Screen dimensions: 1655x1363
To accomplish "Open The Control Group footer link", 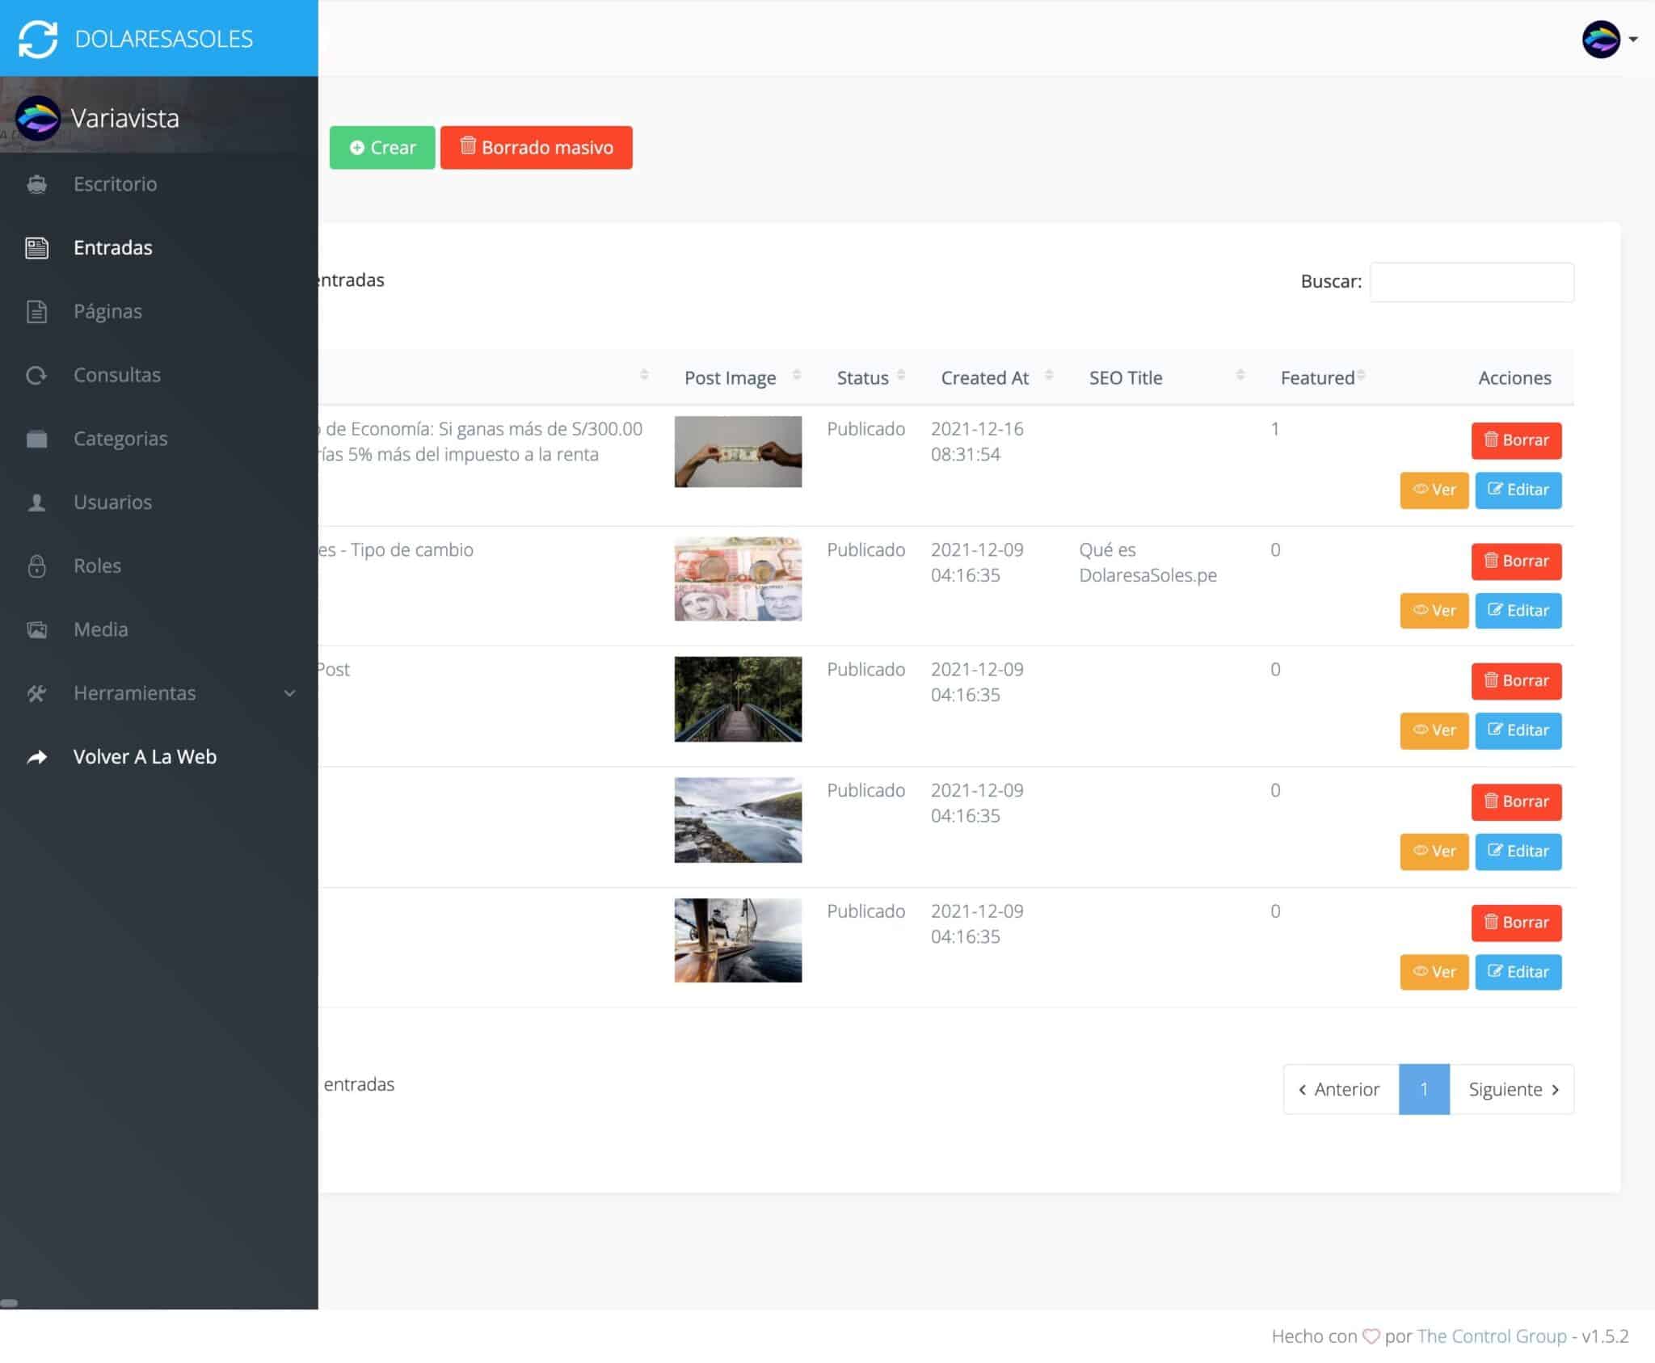I will tap(1492, 1337).
